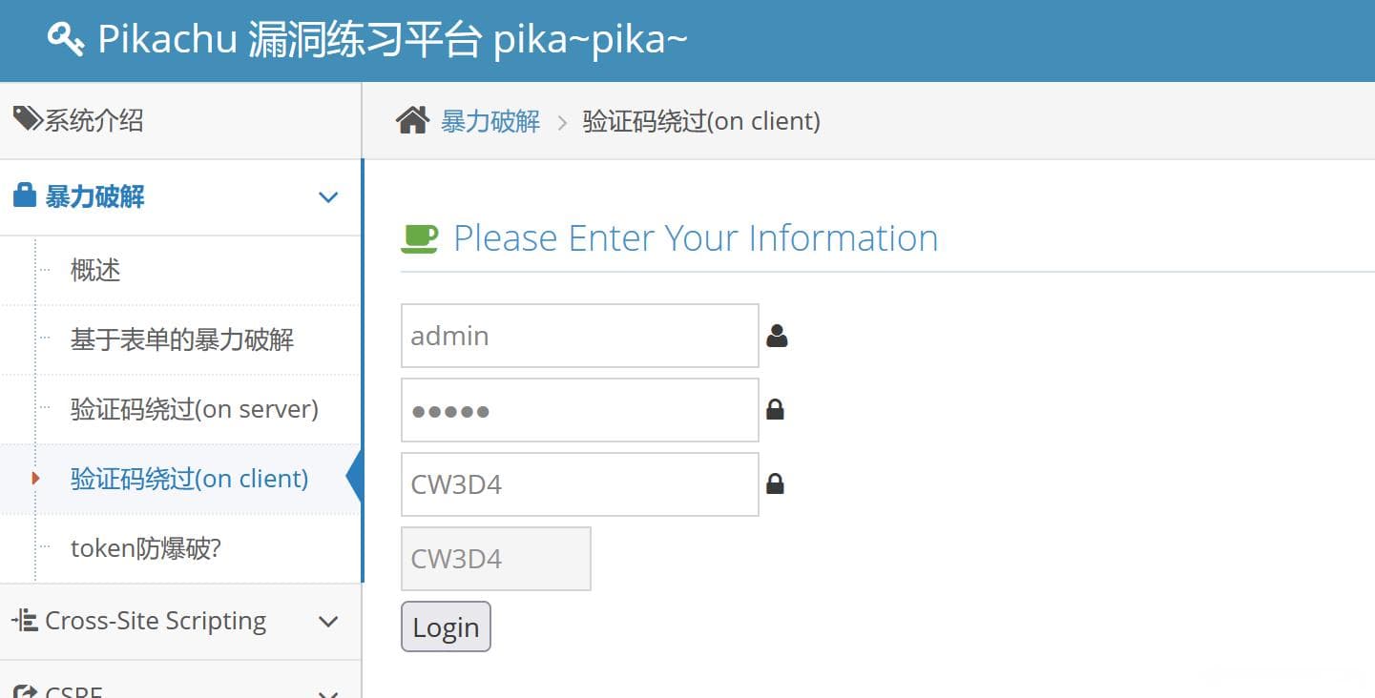The height and width of the screenshot is (698, 1375).
Task: Click the lock icon beside password field
Action: pyautogui.click(x=775, y=410)
